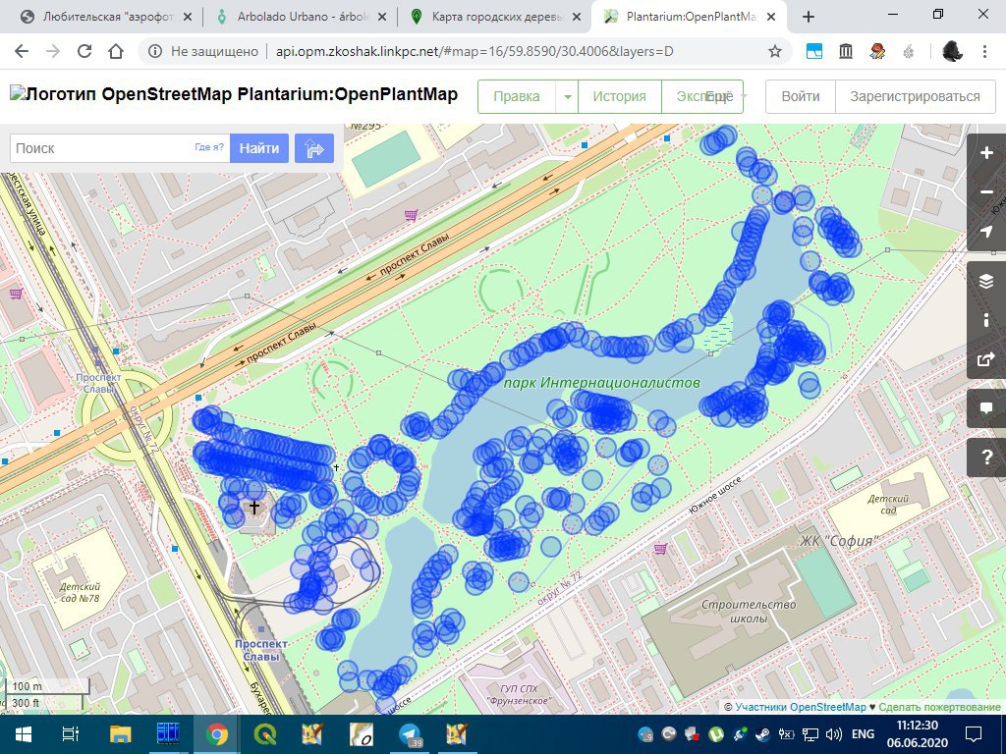Image resolution: width=1006 pixels, height=754 pixels.
Task: Open directions between two points
Action: (314, 148)
